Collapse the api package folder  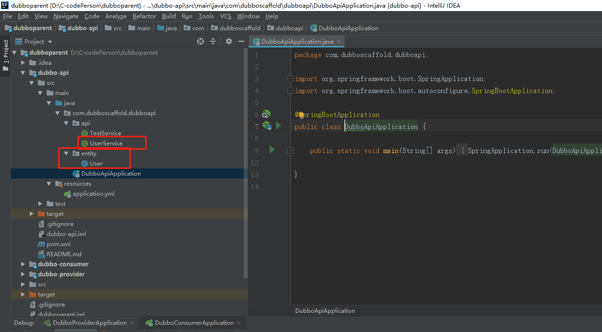[66, 123]
